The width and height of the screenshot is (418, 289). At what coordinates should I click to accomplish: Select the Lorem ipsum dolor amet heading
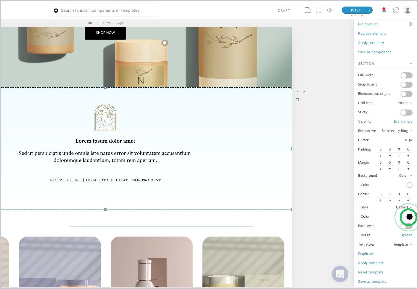pyautogui.click(x=105, y=141)
